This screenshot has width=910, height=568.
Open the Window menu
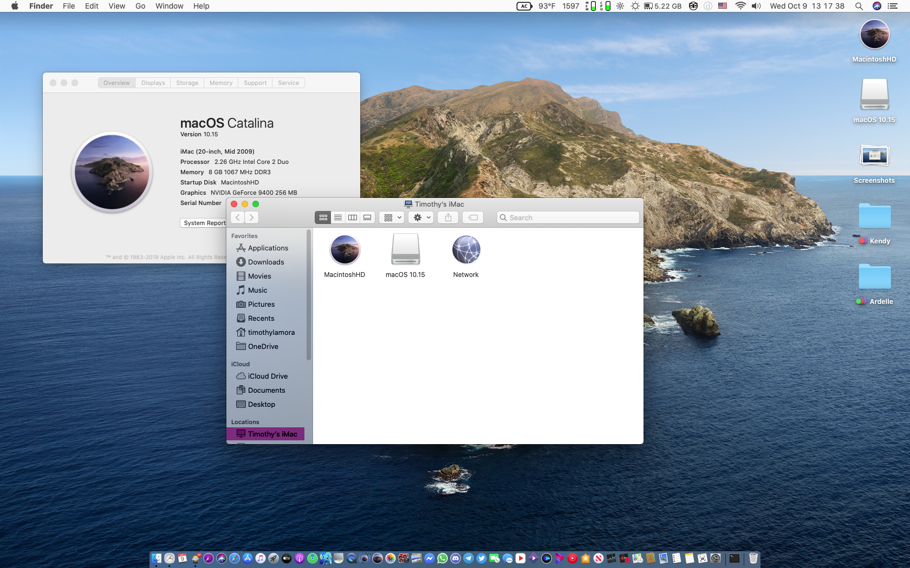(x=169, y=6)
